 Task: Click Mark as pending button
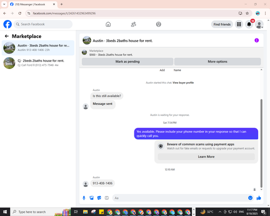(127, 62)
